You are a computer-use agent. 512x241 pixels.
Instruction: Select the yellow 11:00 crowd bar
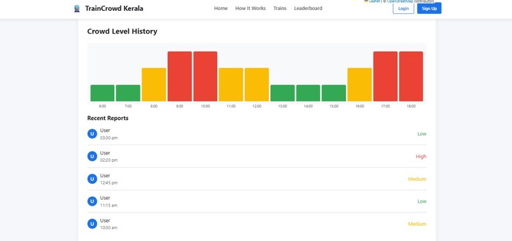[231, 84]
